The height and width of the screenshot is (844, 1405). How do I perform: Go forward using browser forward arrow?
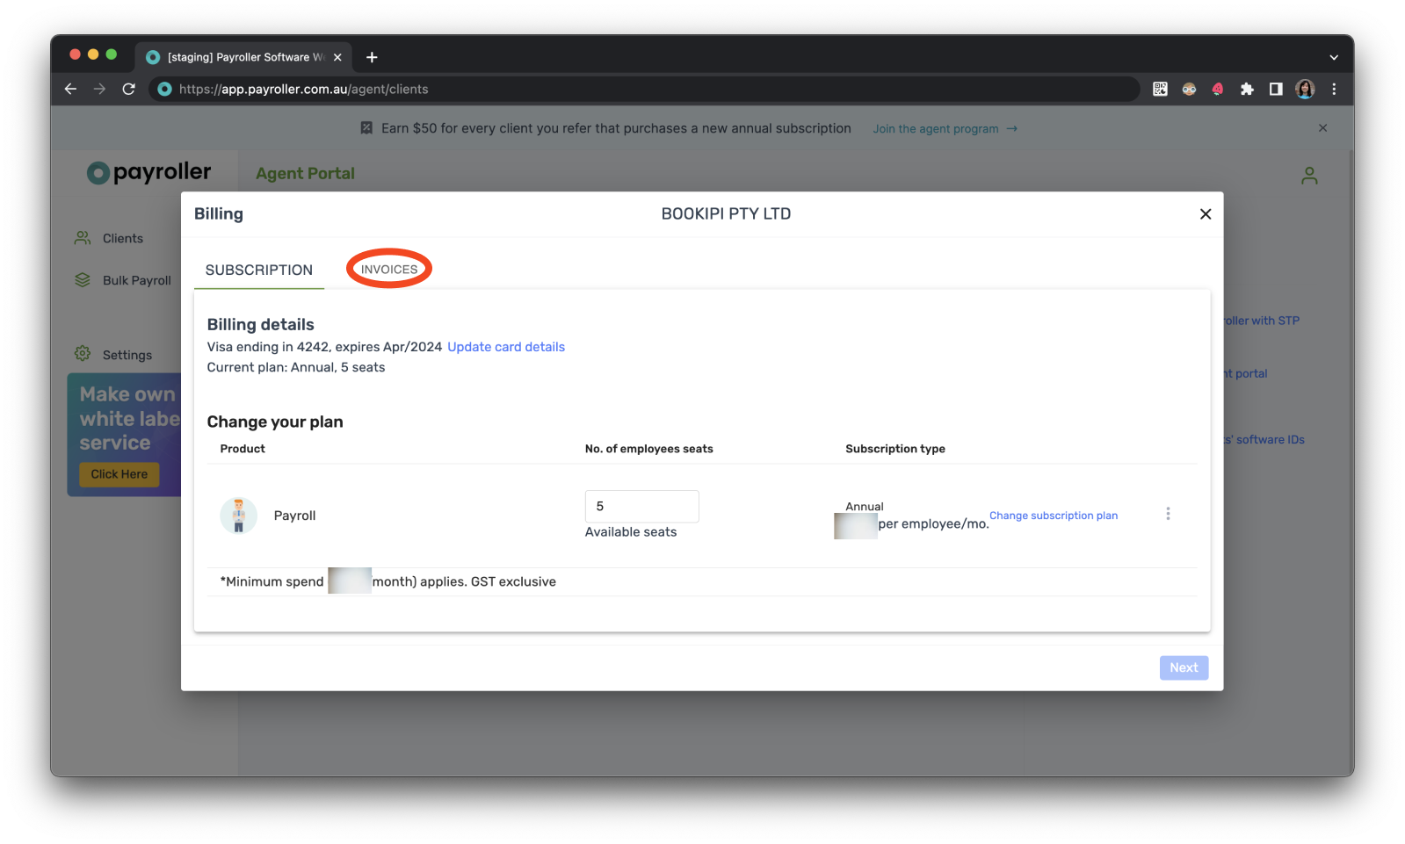99,89
